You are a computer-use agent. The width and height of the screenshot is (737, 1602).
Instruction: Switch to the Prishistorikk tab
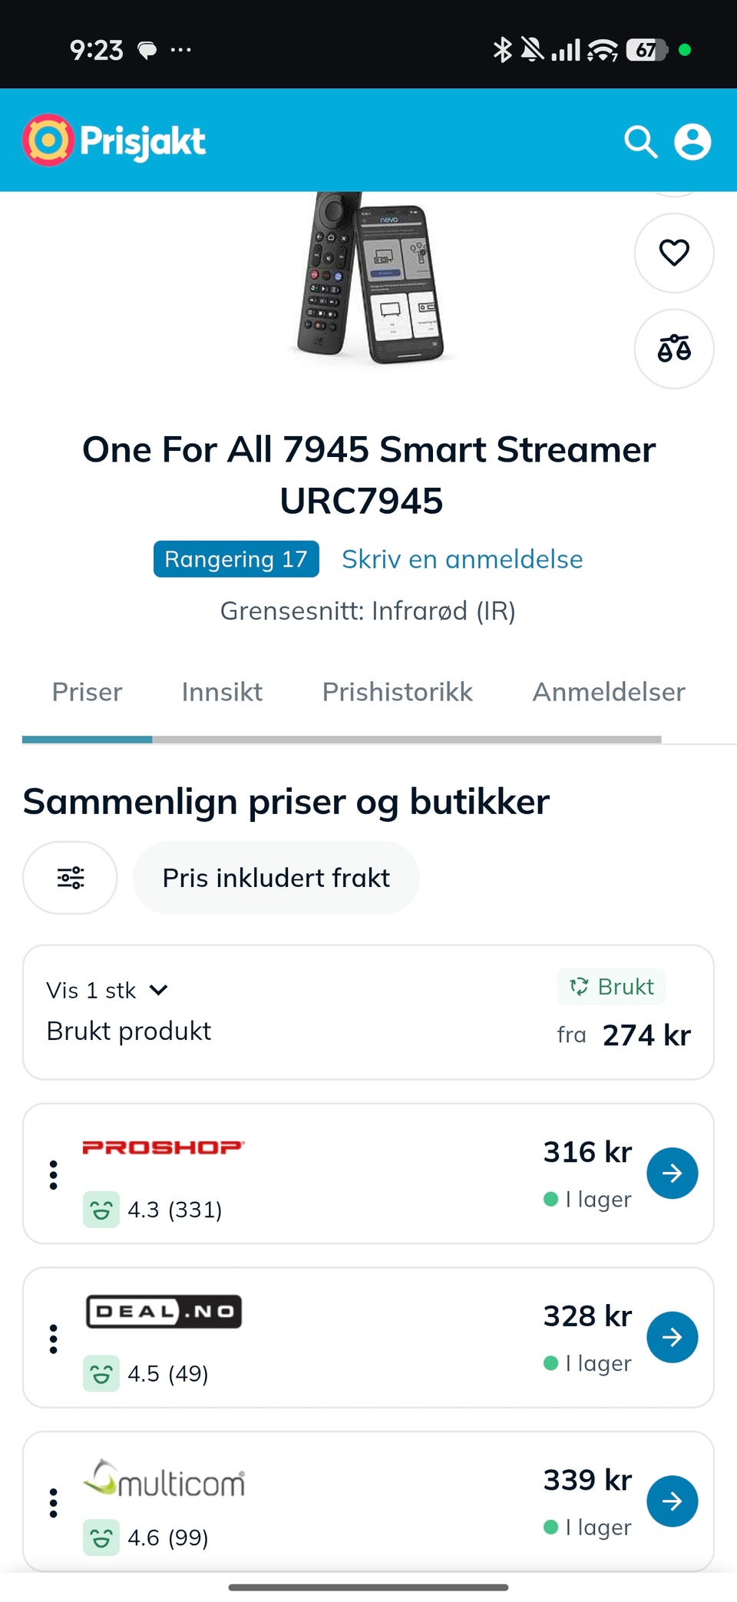(397, 692)
